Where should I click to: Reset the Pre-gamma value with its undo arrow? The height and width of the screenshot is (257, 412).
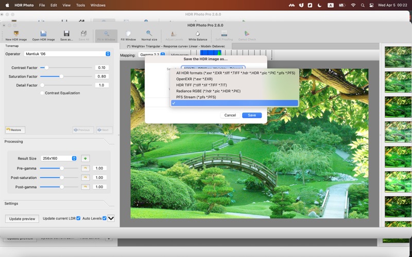[x=85, y=168]
